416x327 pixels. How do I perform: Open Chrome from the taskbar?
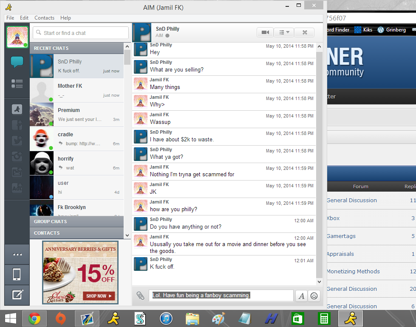click(x=34, y=318)
